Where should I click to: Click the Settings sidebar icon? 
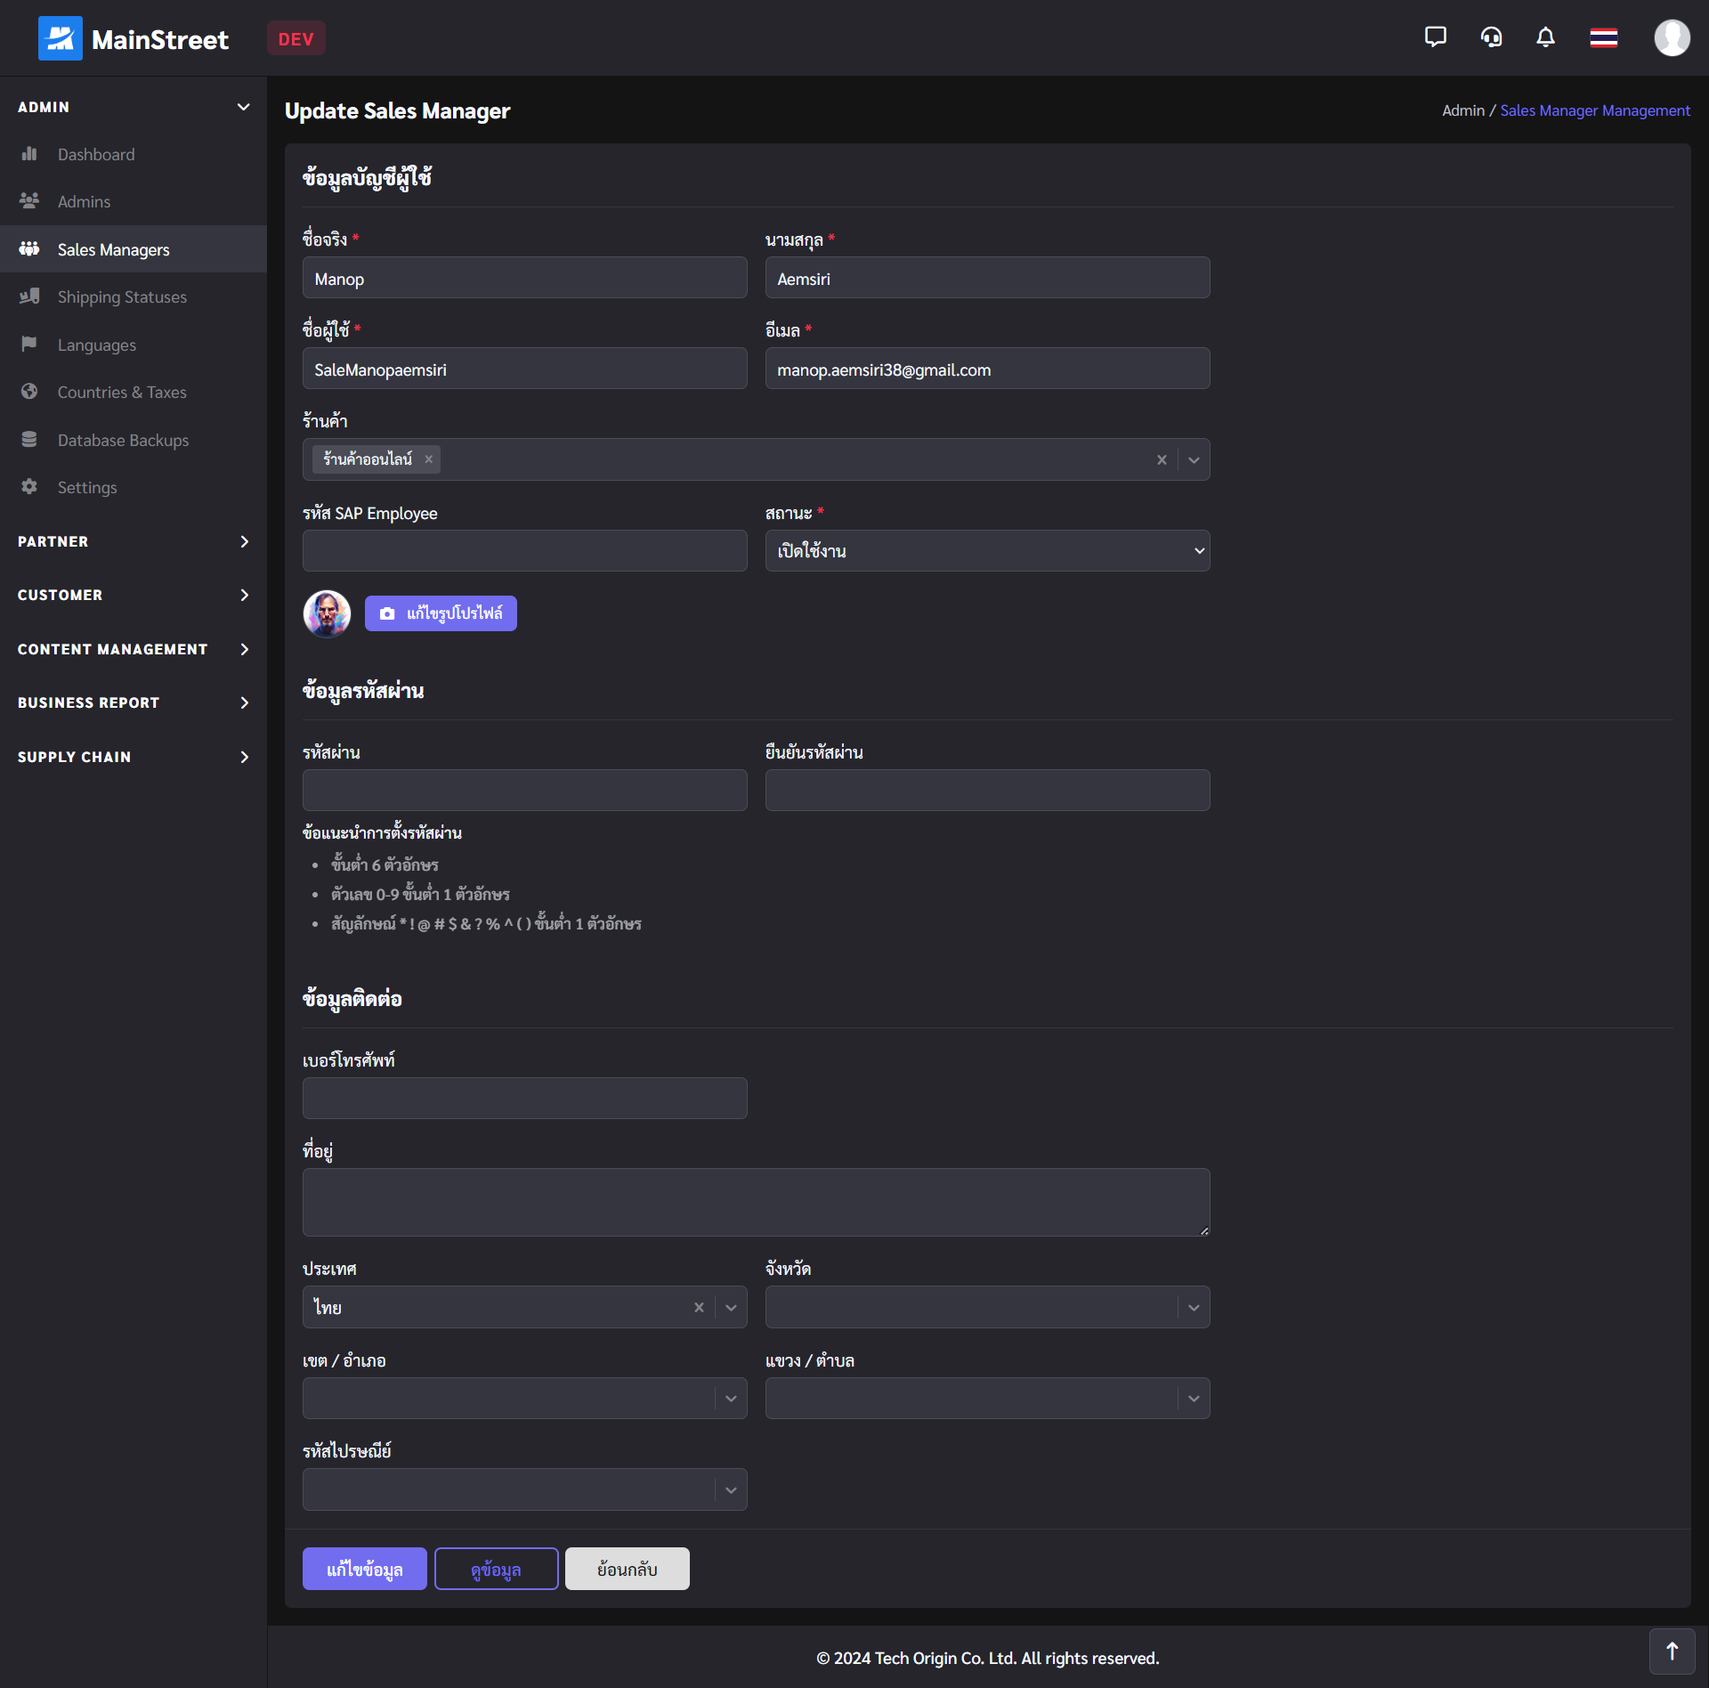point(27,487)
